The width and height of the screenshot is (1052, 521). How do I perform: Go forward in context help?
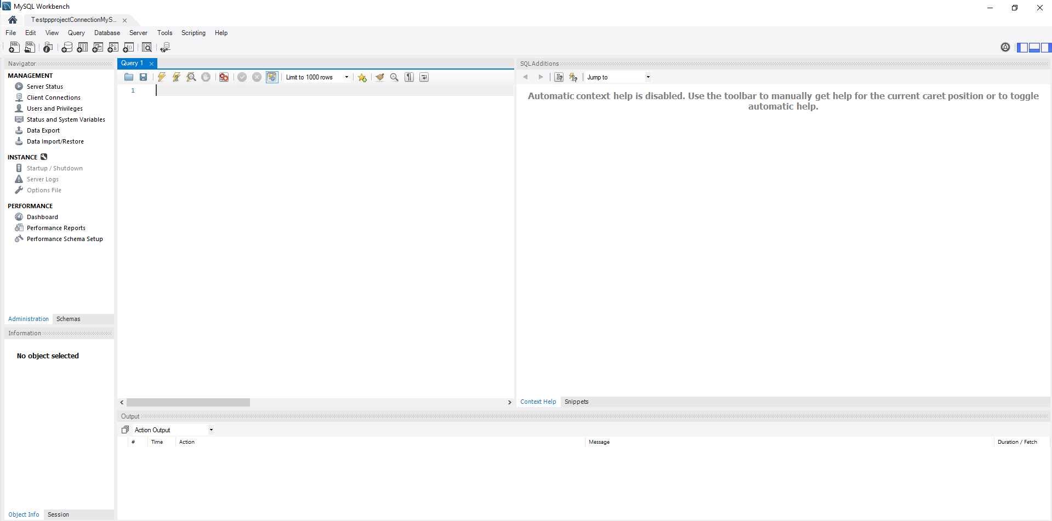541,77
